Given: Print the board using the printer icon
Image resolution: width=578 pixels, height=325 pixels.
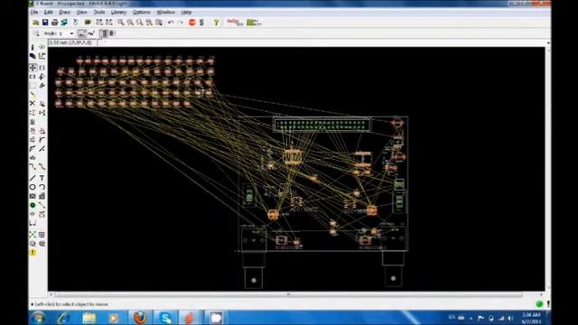Looking at the screenshot, I should click(54, 23).
